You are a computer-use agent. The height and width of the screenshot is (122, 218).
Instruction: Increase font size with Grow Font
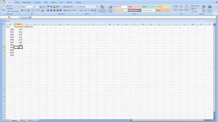click(41, 7)
